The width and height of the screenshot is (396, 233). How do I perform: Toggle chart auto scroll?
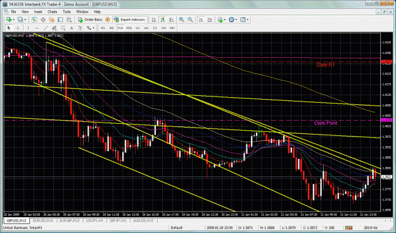tap(201, 20)
